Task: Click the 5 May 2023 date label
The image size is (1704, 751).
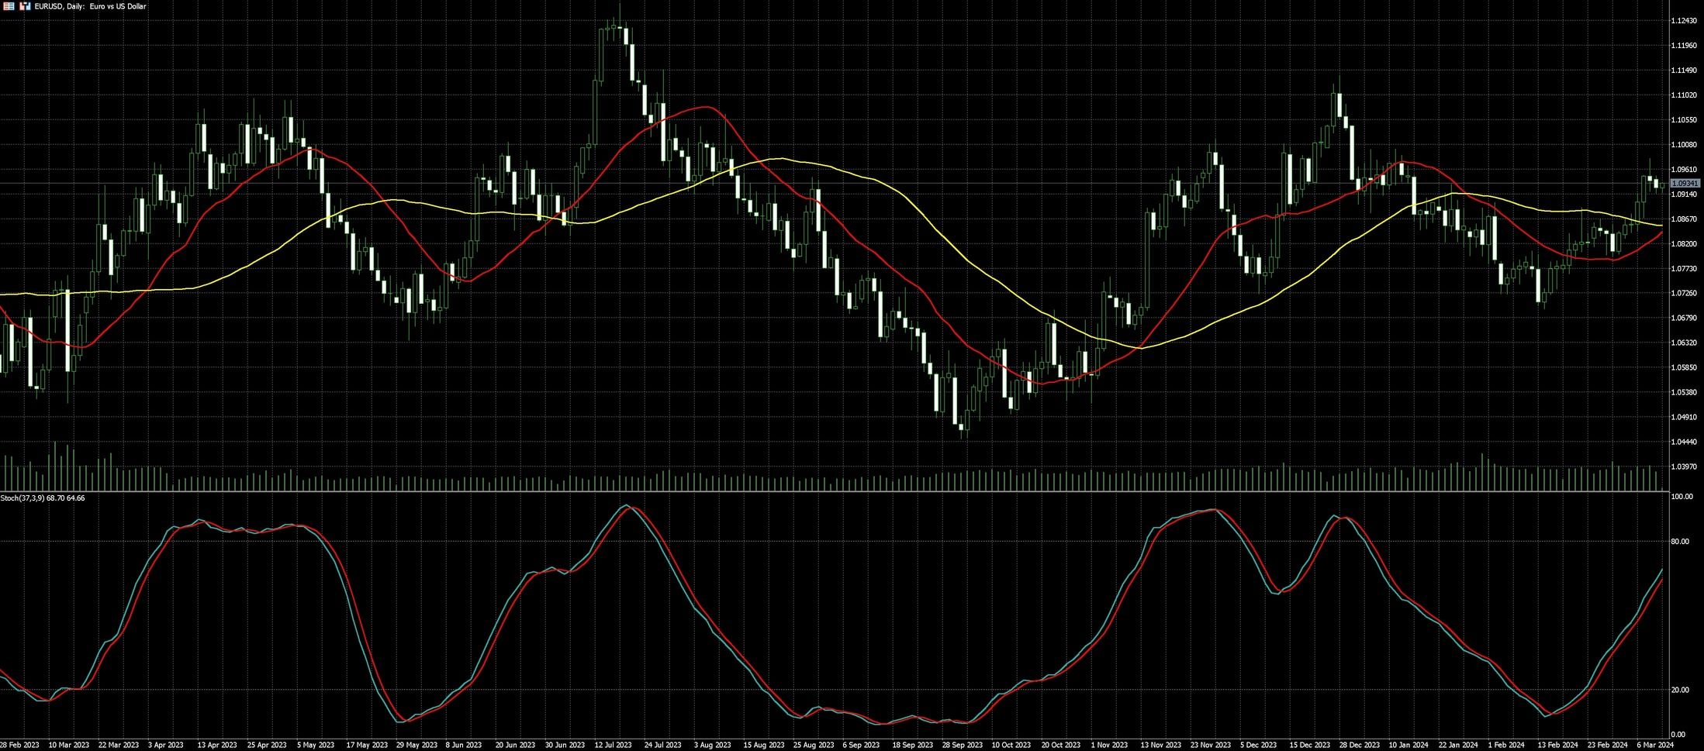Action: [316, 745]
